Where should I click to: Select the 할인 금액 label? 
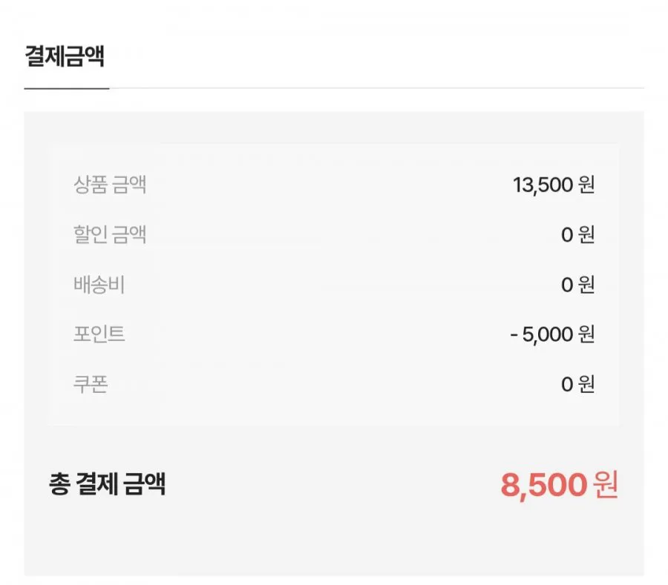tap(110, 234)
